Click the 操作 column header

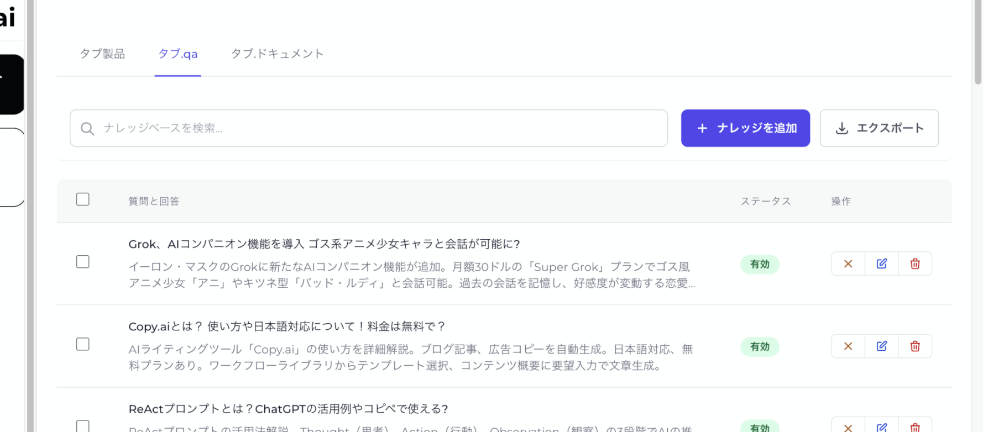[x=841, y=201]
